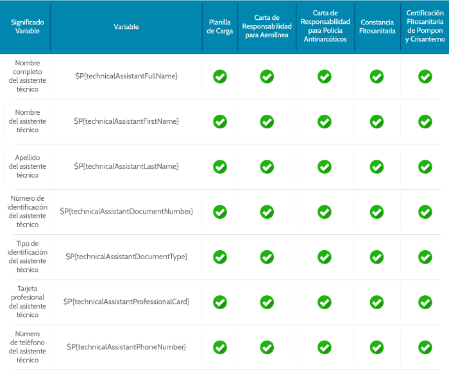Click the Constancia Fitosanitaria checkmark for technicalAssistantFullName
This screenshot has height=374, width=449.
(377, 76)
